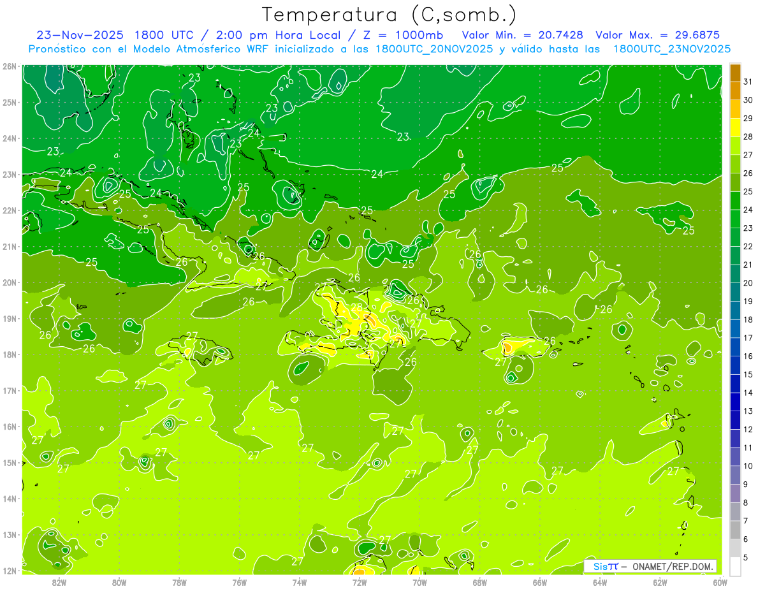Image resolution: width=765 pixels, height=591 pixels.
Task: Click the 62W longitude axis label
Action: (660, 582)
